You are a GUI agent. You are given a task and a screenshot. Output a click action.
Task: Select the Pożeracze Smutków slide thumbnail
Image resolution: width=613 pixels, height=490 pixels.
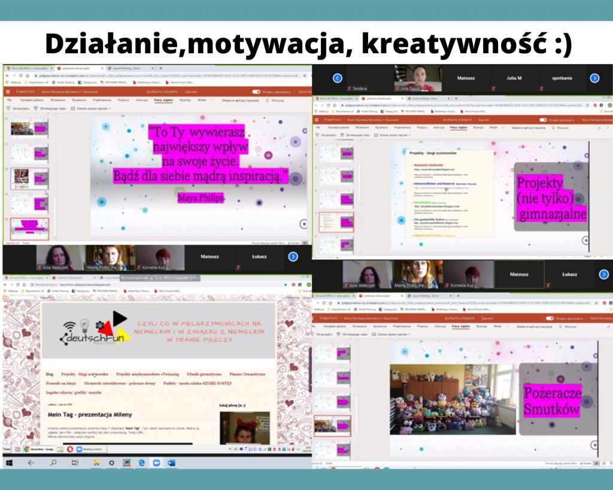(x=333, y=425)
